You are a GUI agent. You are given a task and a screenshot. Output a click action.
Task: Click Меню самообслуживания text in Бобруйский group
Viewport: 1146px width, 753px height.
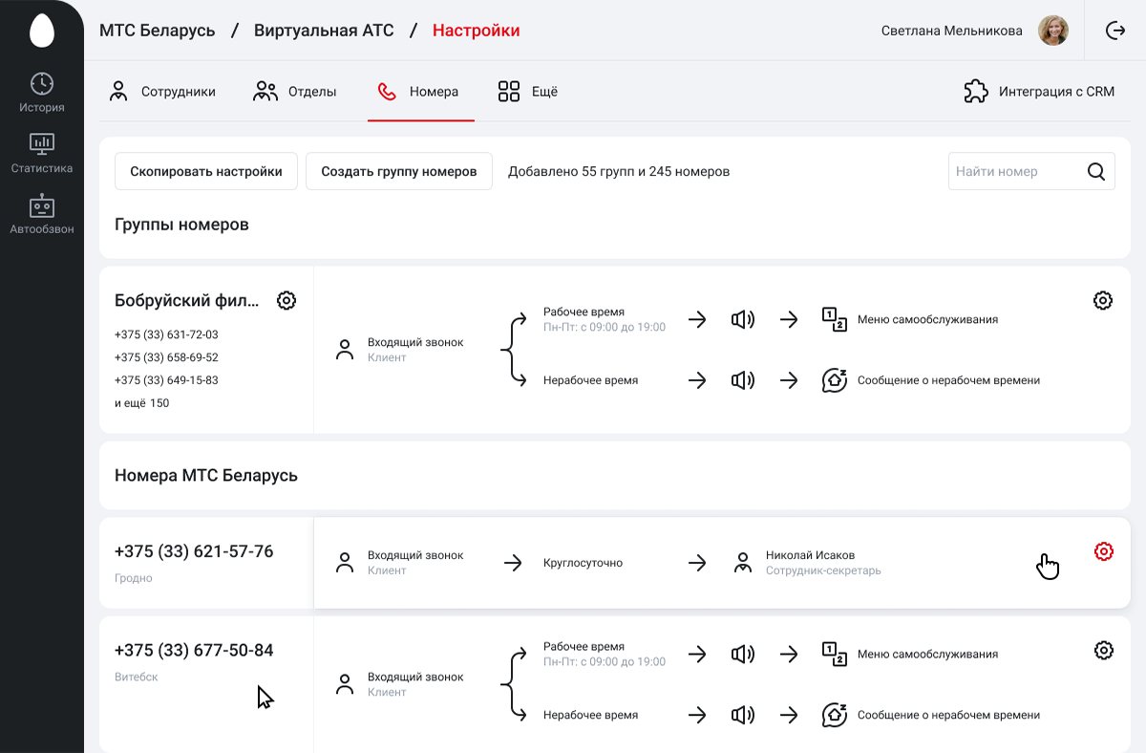click(x=927, y=320)
